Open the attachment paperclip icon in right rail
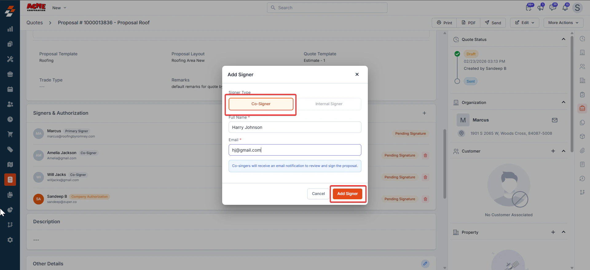 coord(582,150)
